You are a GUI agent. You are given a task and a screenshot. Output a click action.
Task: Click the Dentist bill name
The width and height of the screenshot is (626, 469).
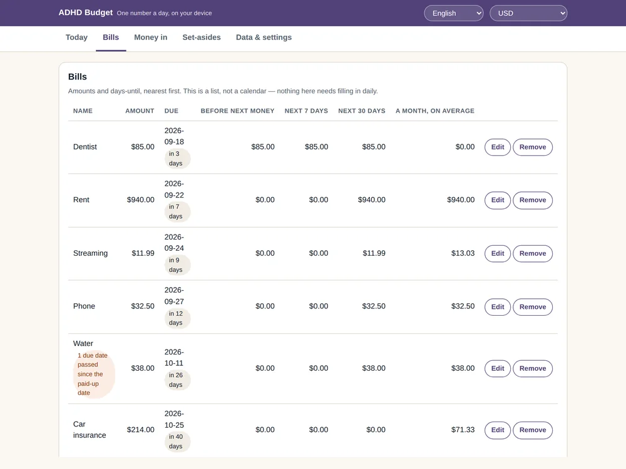point(85,147)
